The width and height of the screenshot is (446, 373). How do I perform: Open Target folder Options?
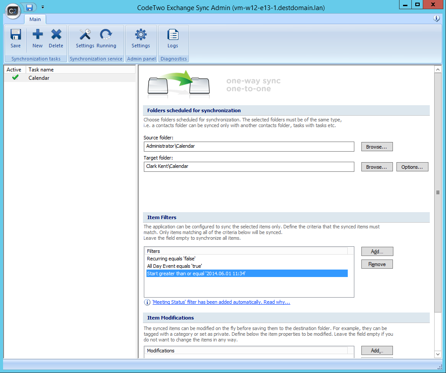click(x=412, y=167)
